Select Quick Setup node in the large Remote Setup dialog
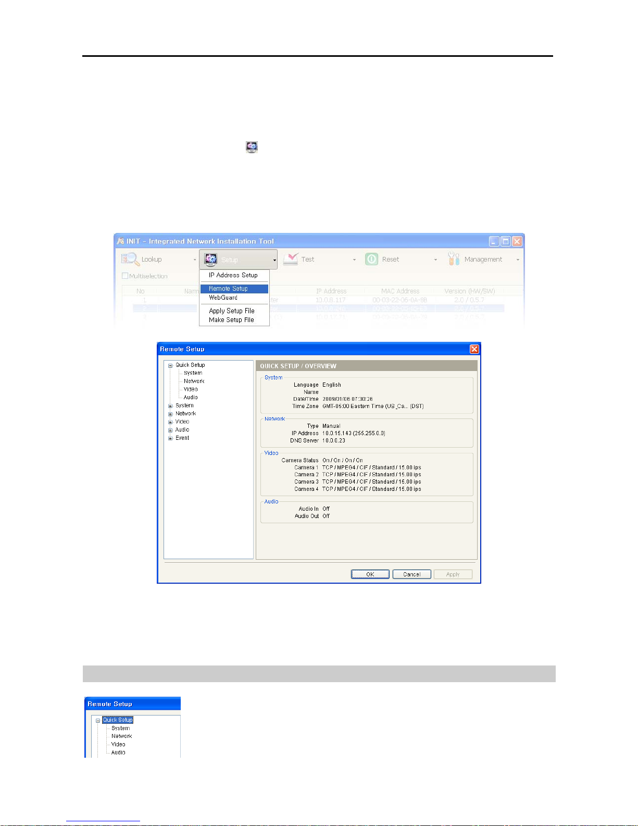Viewport: 638px width, 826px height. (190, 365)
